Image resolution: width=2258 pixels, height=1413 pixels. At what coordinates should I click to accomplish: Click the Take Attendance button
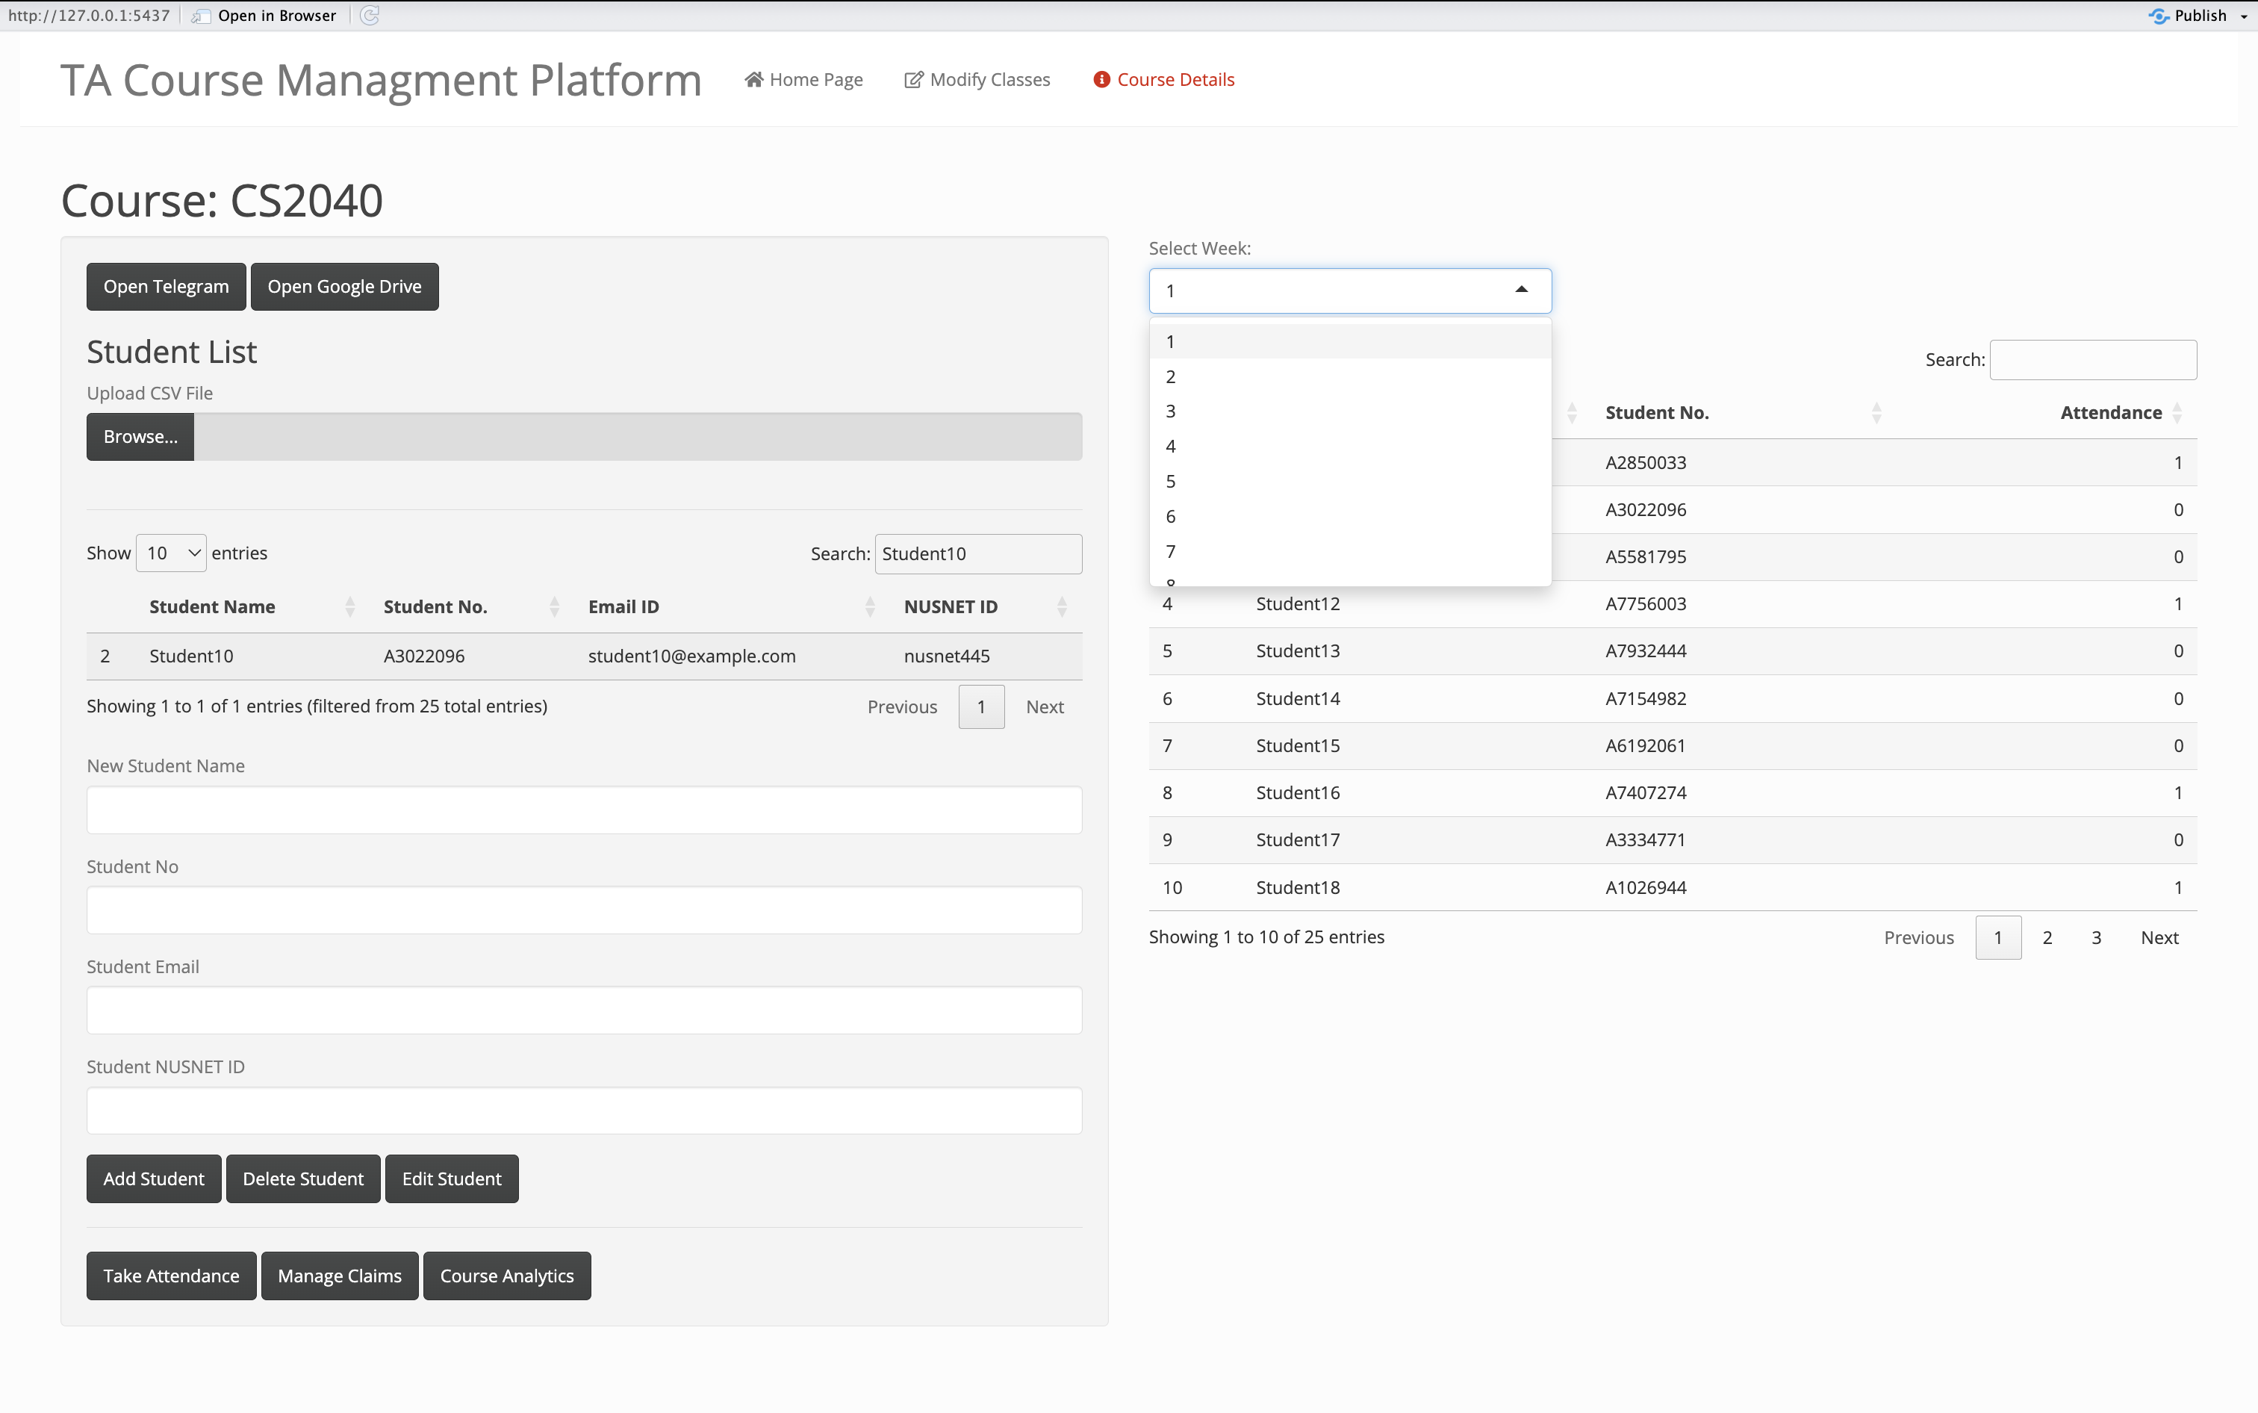(x=171, y=1276)
